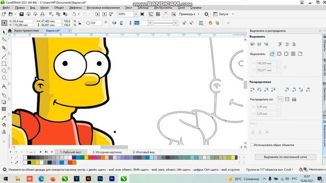Pick orange swatch in document palette
The width and height of the screenshot is (326, 183).
tap(74, 163)
